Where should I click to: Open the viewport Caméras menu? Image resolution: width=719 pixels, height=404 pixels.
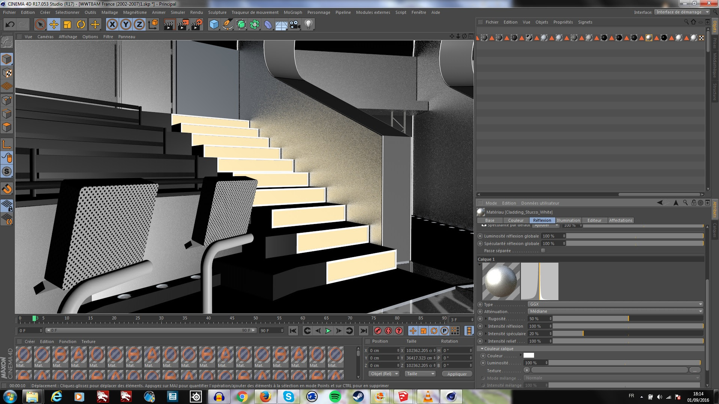pyautogui.click(x=45, y=37)
